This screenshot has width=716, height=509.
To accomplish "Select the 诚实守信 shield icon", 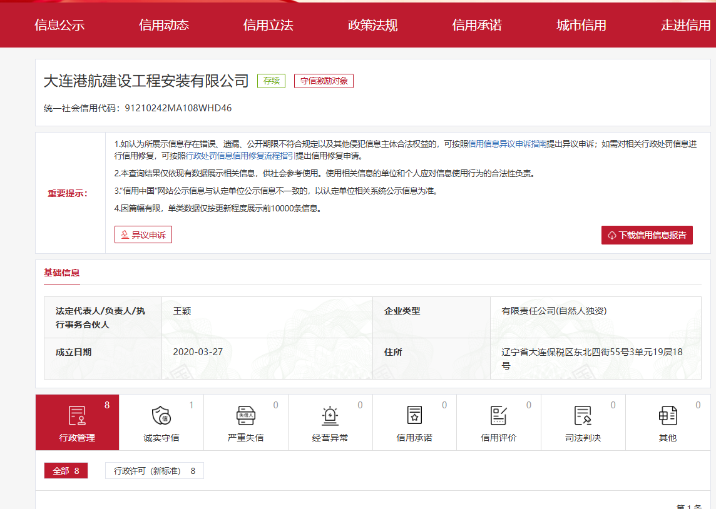I will coord(161,415).
